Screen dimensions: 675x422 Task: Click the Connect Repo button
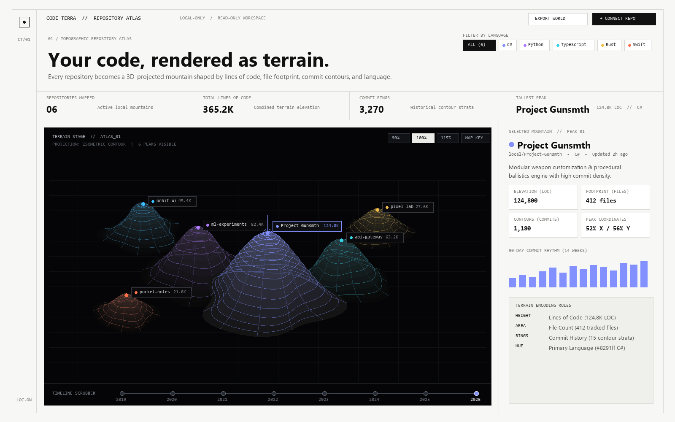(624, 19)
